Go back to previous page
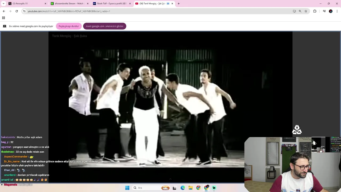This screenshot has width=341, height=192. (x=4, y=11)
